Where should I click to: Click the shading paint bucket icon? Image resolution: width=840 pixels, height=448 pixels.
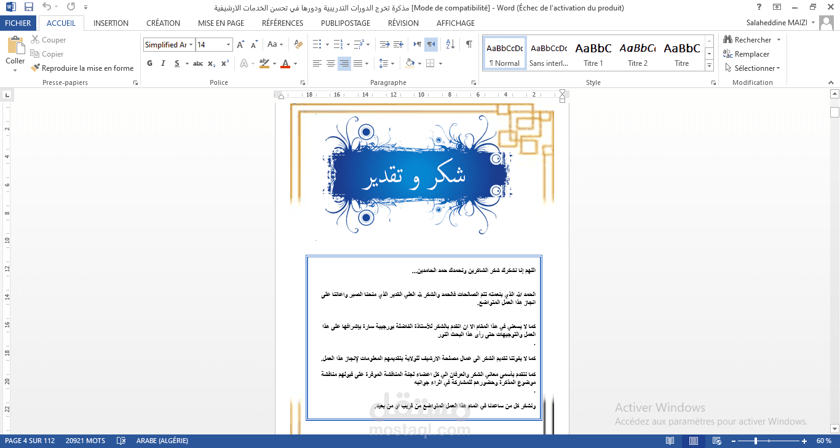tap(410, 63)
